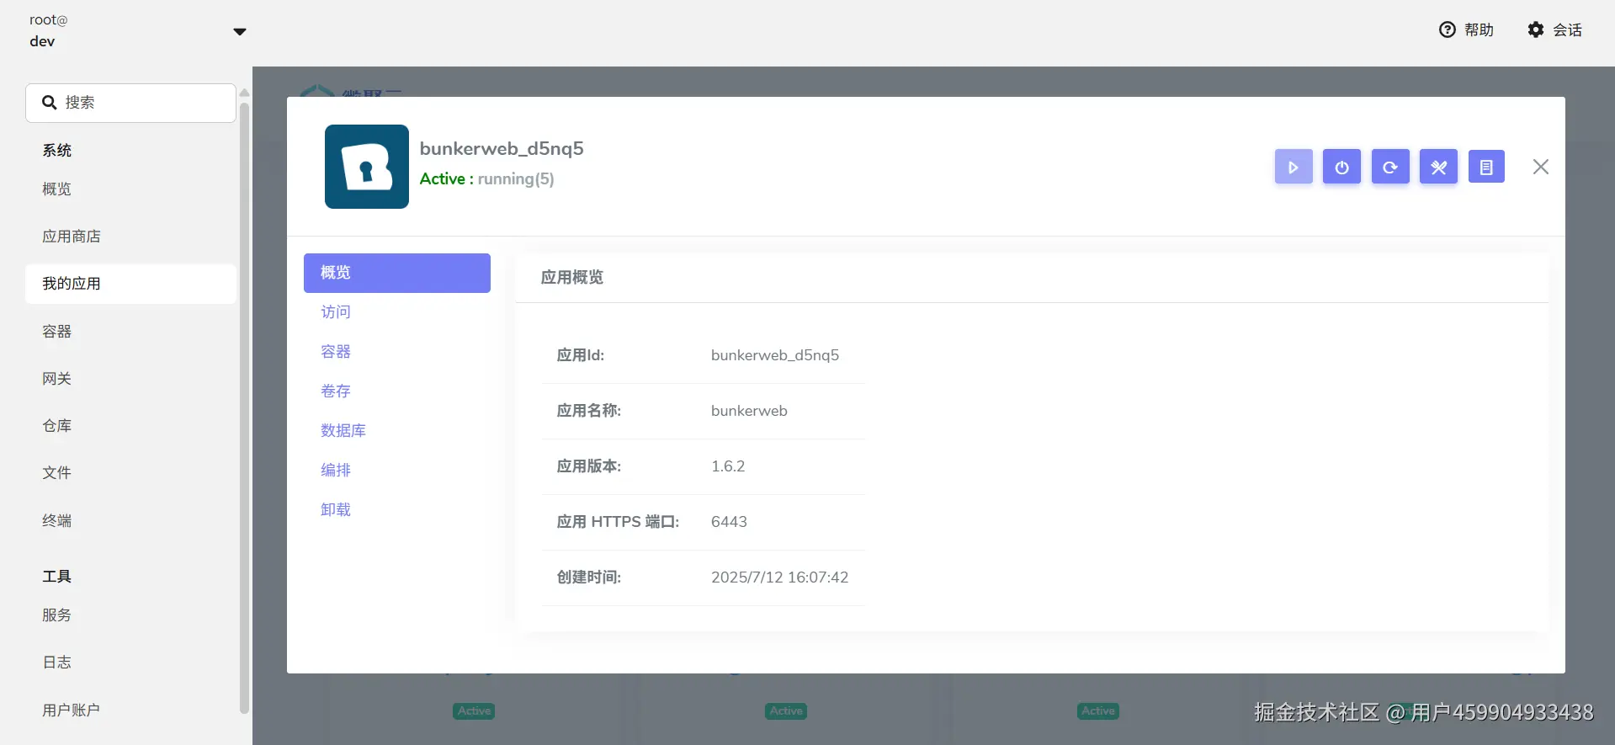Open 服务 under 工具
Screen dimensions: 1615x745
(131, 615)
